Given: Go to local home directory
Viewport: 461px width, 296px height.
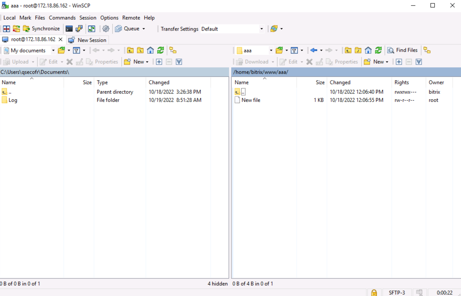Looking at the screenshot, I should pos(150,51).
